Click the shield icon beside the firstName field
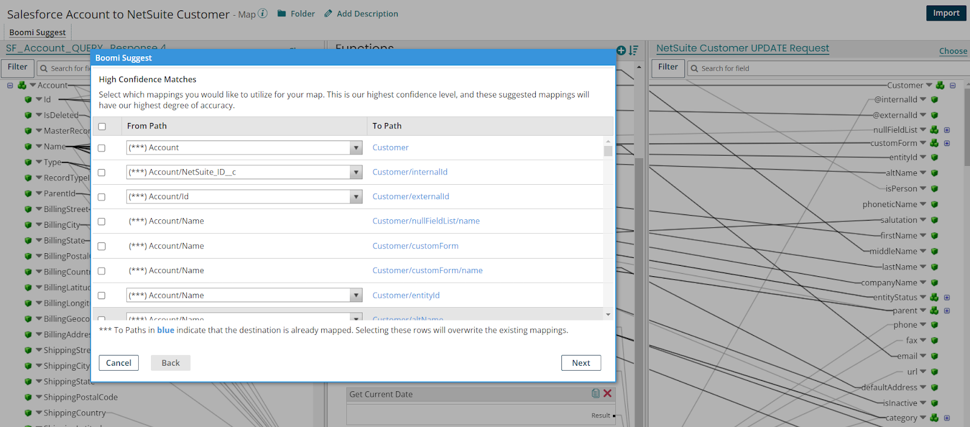Image resolution: width=970 pixels, height=427 pixels. click(934, 236)
